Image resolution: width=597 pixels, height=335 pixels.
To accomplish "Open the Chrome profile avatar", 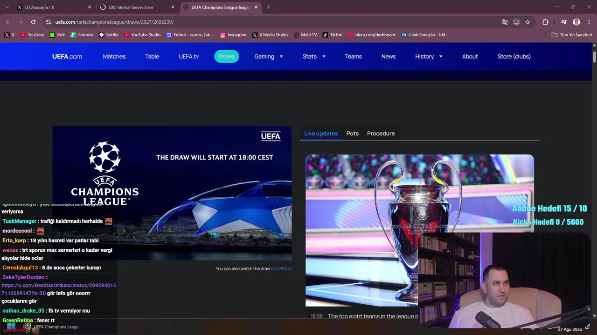I will 576,22.
